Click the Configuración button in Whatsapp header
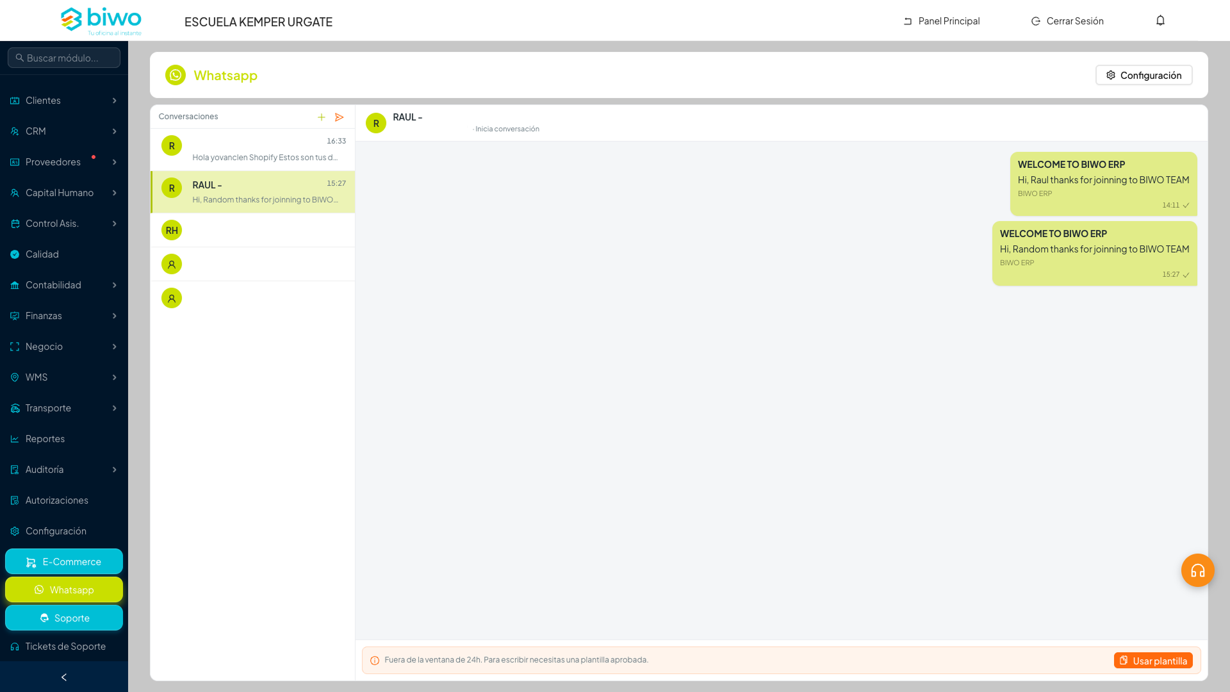This screenshot has width=1230, height=692. (1144, 75)
